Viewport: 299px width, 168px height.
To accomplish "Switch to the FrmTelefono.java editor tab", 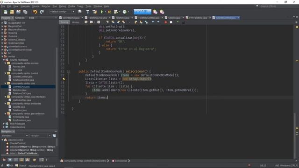I will pos(198,18).
